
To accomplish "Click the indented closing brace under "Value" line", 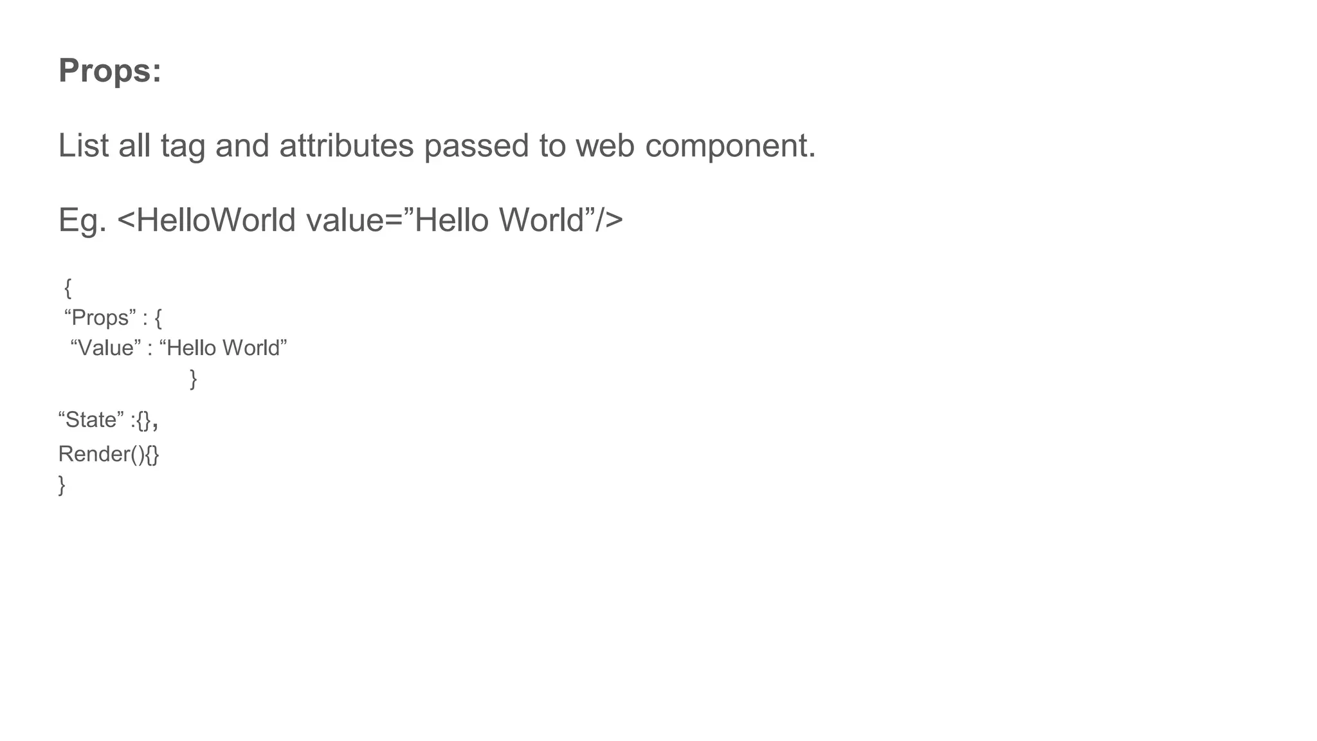I will [193, 378].
